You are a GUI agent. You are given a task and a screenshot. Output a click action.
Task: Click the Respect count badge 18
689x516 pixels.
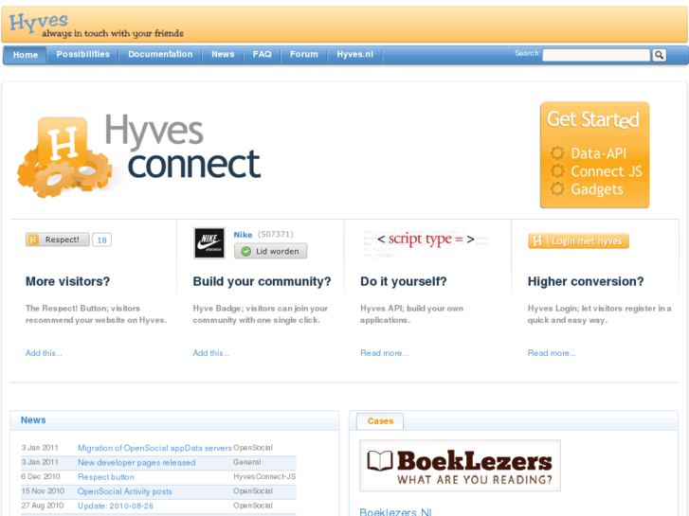pos(102,240)
